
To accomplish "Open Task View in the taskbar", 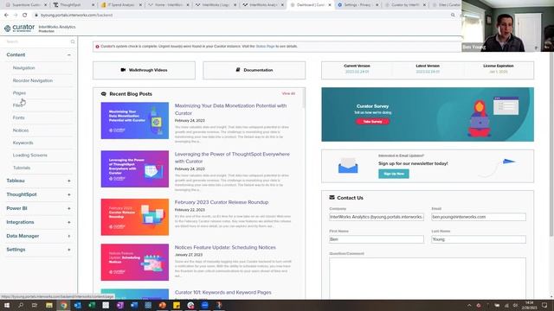I will (35, 305).
